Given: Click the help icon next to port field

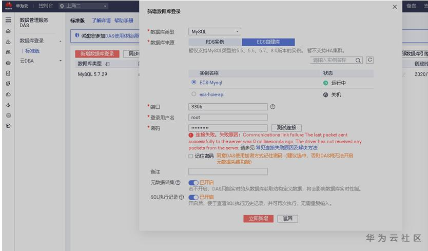Looking at the screenshot, I should pos(273,107).
